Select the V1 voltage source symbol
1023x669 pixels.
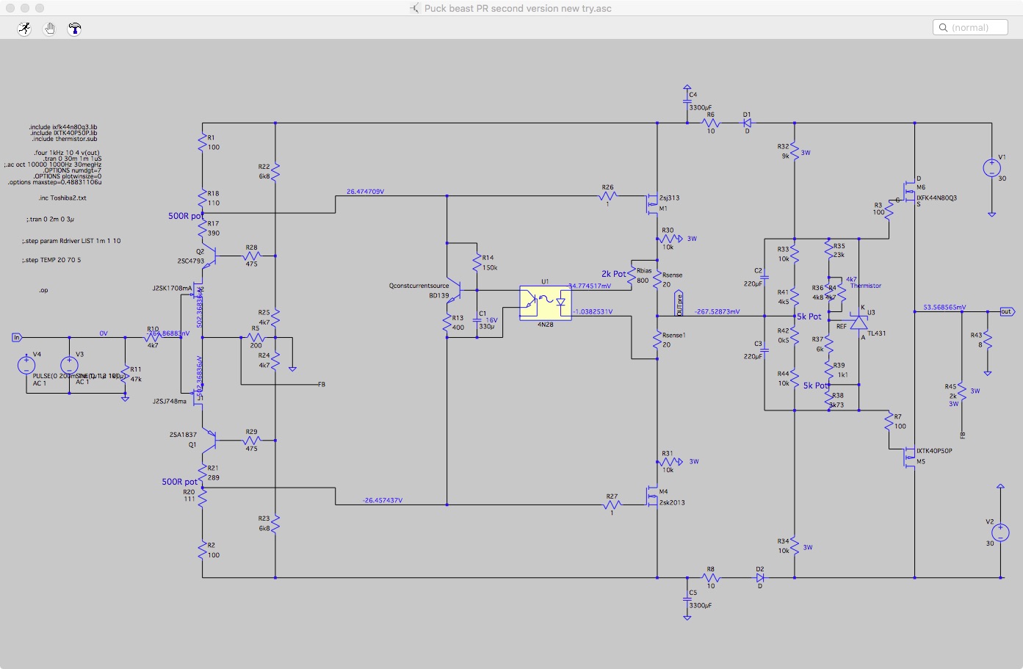point(991,168)
